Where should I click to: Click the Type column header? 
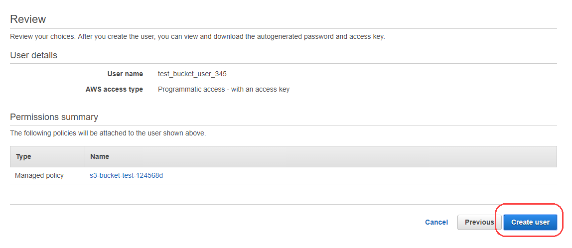click(23, 156)
